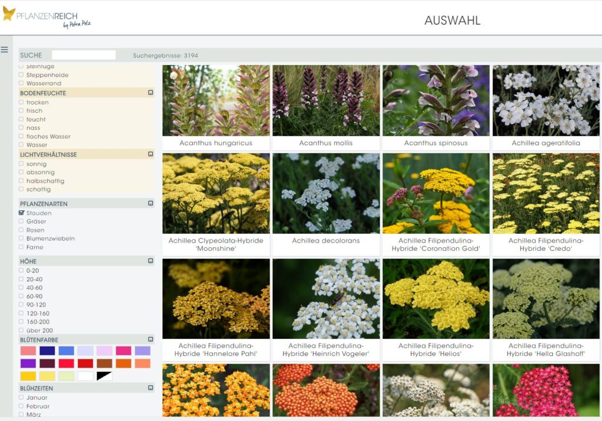The width and height of the screenshot is (602, 421).
Task: Pick the black-and-white diagonal color swatch
Action: (x=105, y=376)
